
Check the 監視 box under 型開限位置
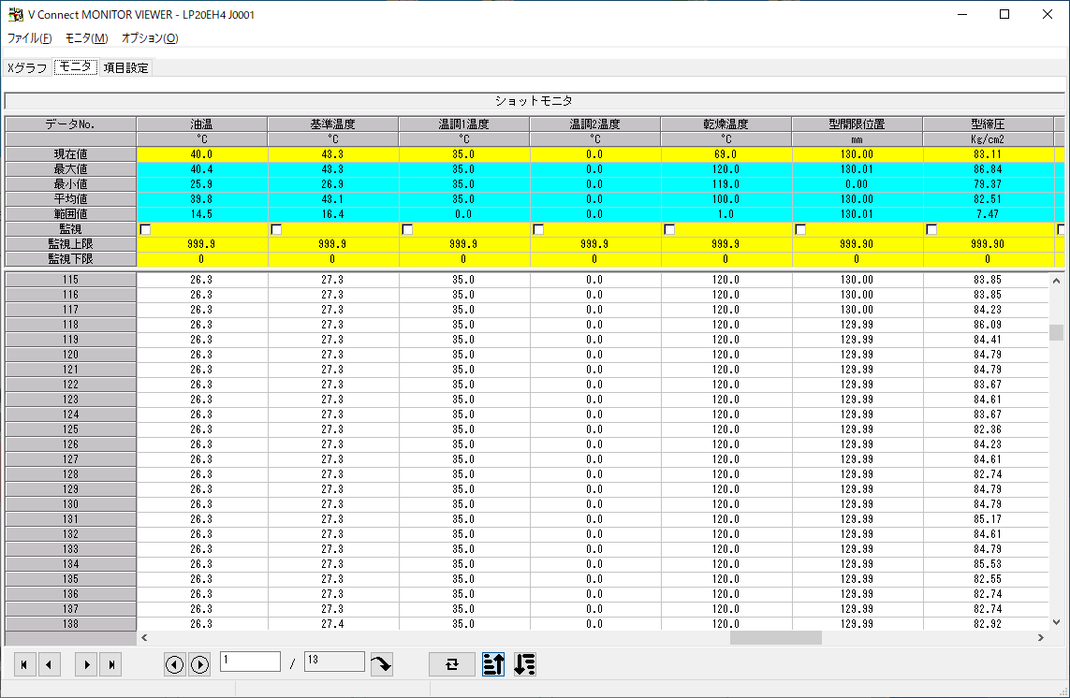(800, 229)
